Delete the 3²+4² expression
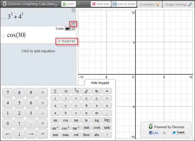The height and width of the screenshot is (141, 195). [73, 10]
